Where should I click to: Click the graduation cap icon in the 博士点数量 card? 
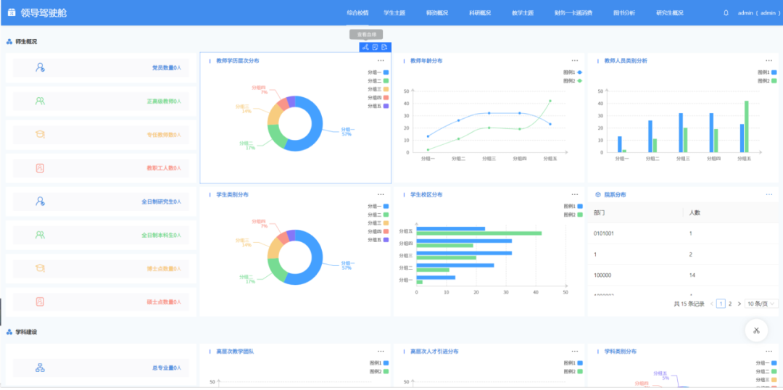point(41,268)
